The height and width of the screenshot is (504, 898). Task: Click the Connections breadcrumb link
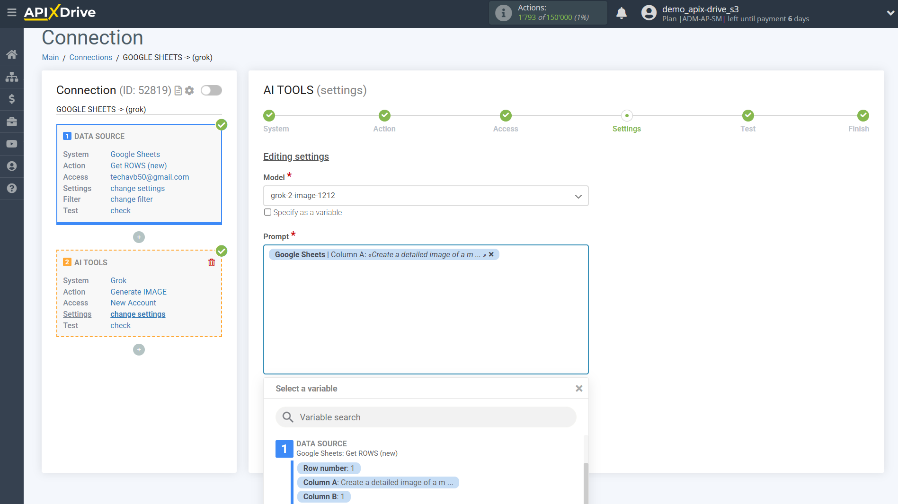[90, 57]
